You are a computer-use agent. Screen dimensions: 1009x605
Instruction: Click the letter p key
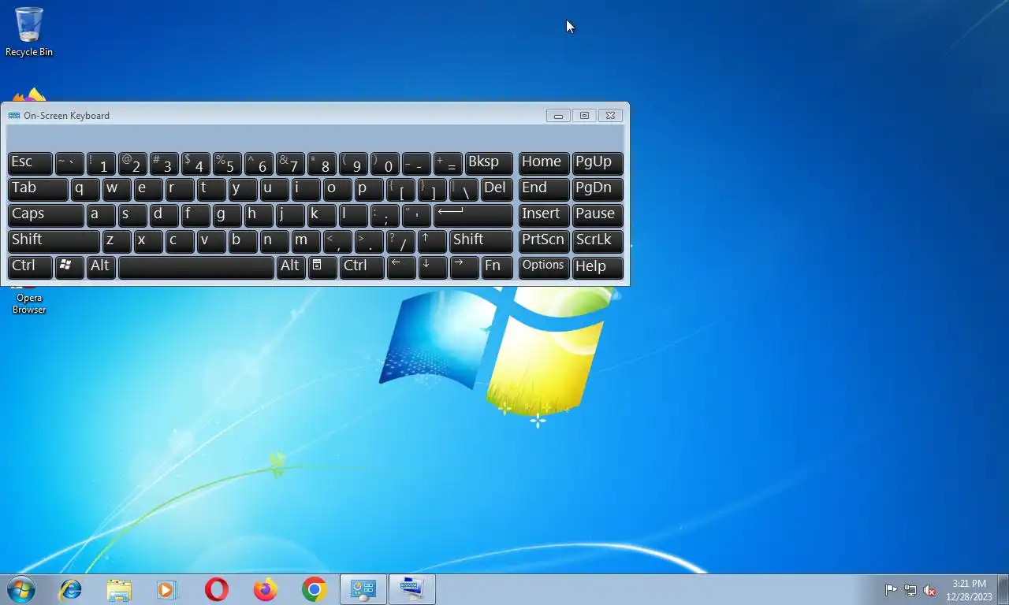click(x=369, y=189)
